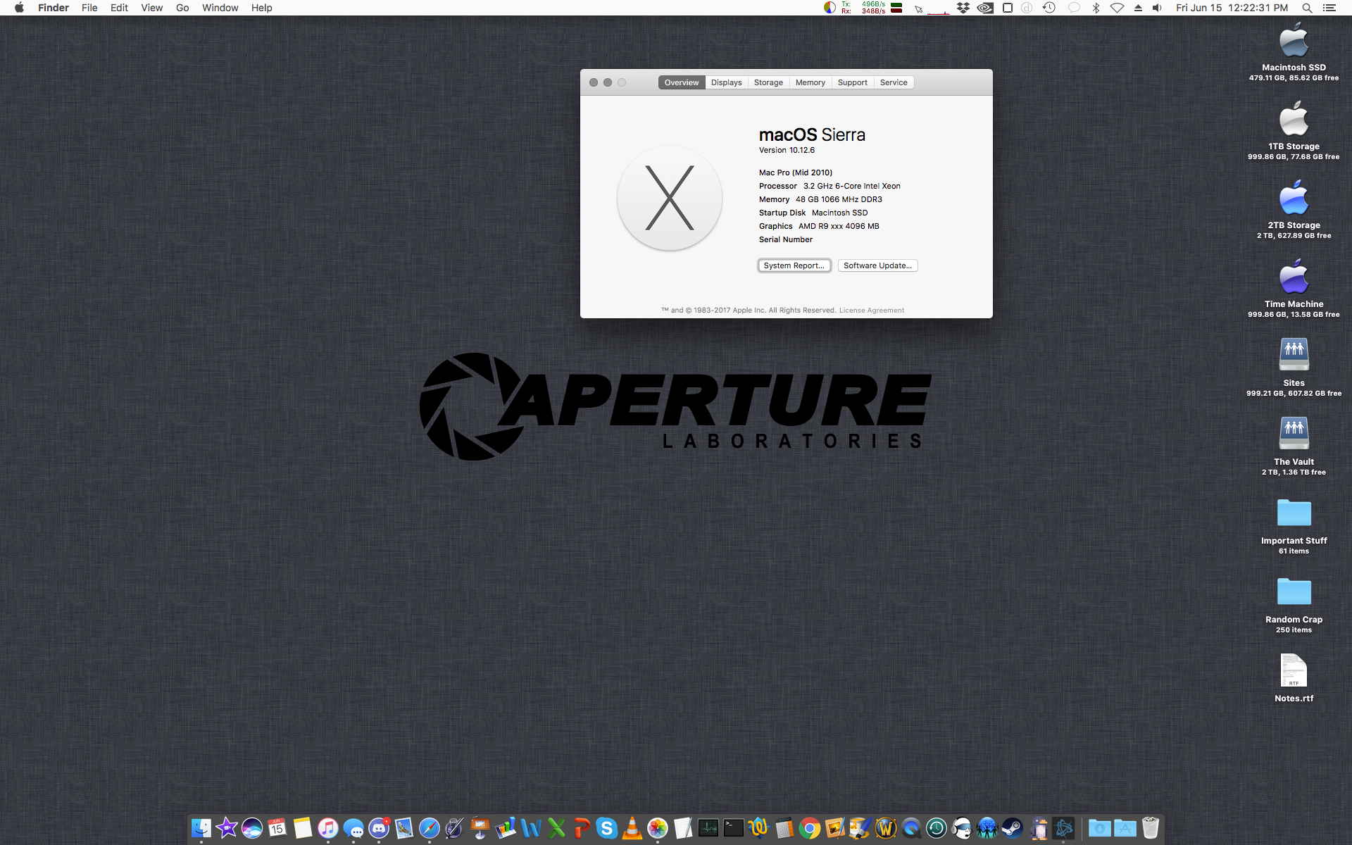Select the Important Stuff folder
The height and width of the screenshot is (845, 1352).
[x=1294, y=513]
